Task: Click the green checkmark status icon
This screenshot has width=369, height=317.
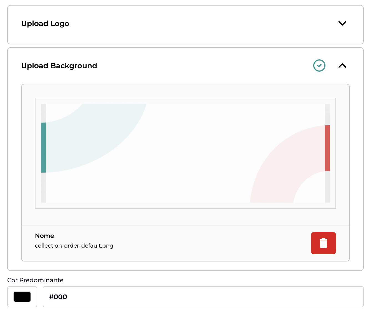Action: click(x=319, y=66)
